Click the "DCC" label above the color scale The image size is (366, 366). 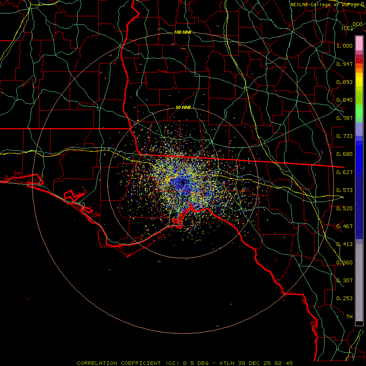coord(357,24)
